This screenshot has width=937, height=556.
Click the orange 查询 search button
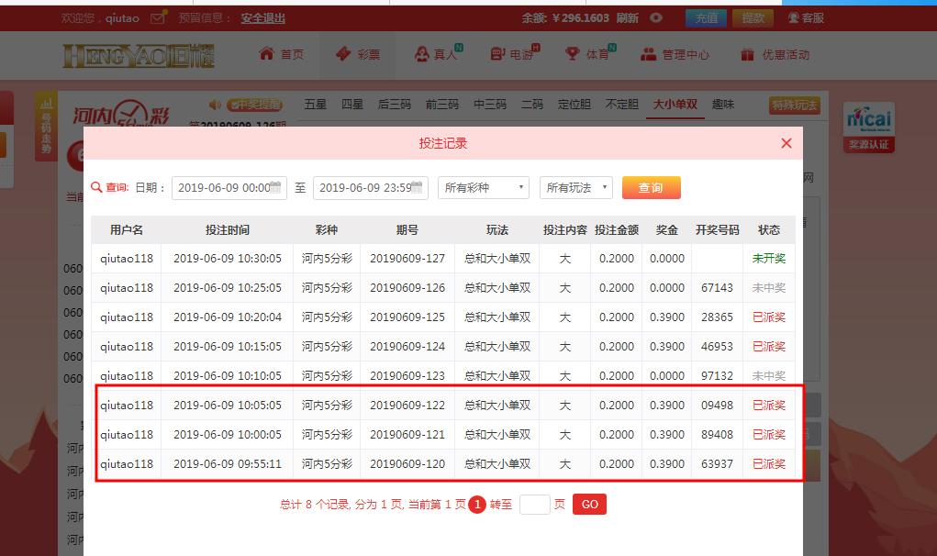tap(651, 187)
